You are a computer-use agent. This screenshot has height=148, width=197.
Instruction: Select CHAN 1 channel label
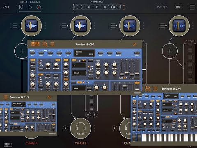(x=31, y=143)
